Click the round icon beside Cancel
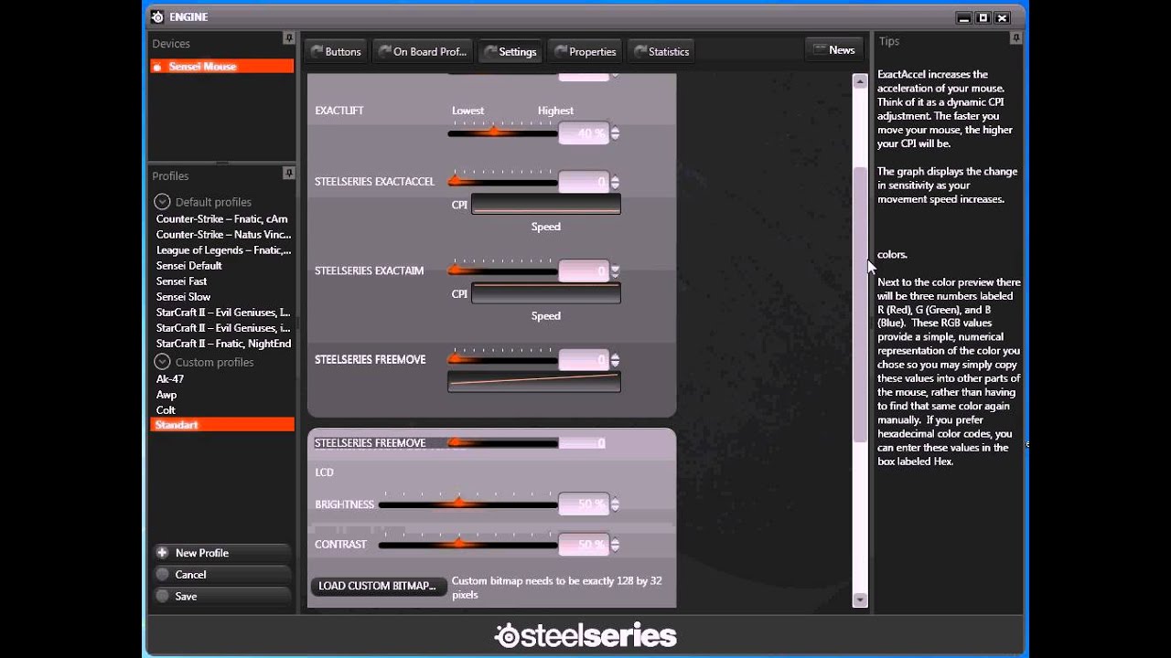Image resolution: width=1171 pixels, height=658 pixels. click(162, 575)
